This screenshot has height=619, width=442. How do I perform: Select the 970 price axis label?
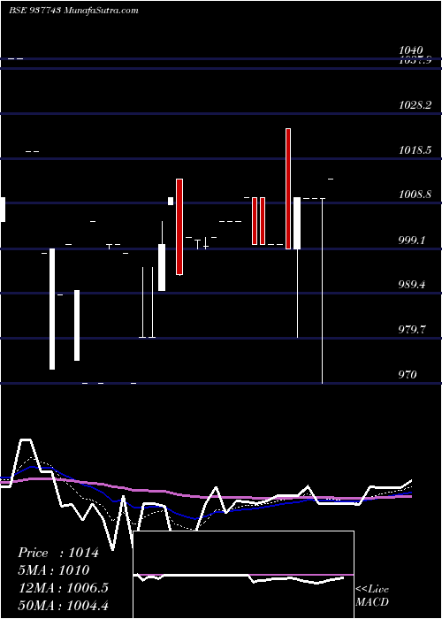408,374
